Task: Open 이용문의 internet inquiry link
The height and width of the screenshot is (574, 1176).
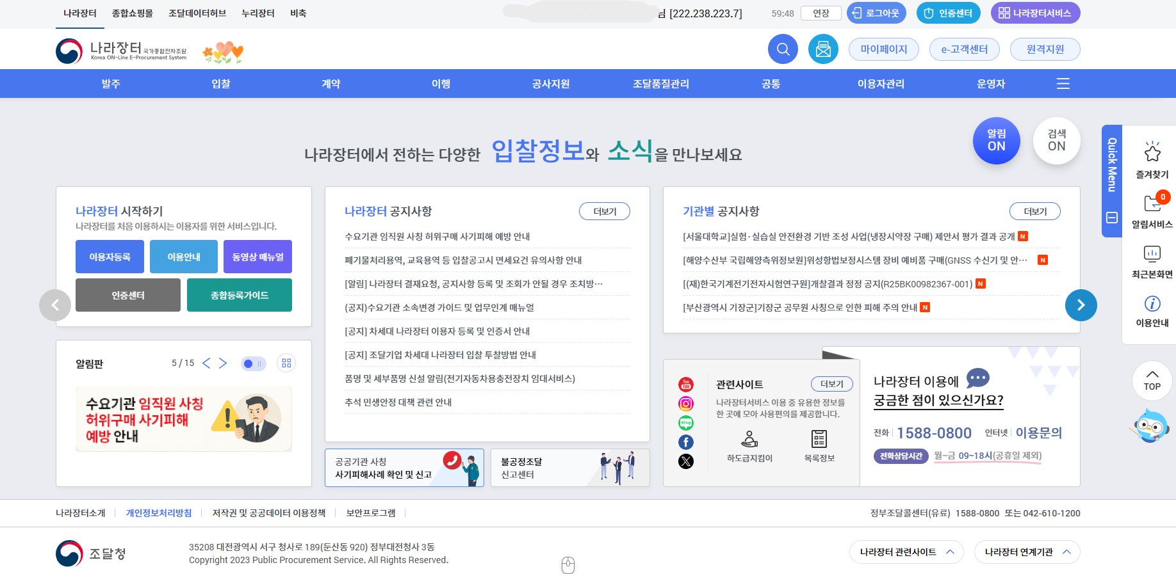Action: click(1039, 433)
